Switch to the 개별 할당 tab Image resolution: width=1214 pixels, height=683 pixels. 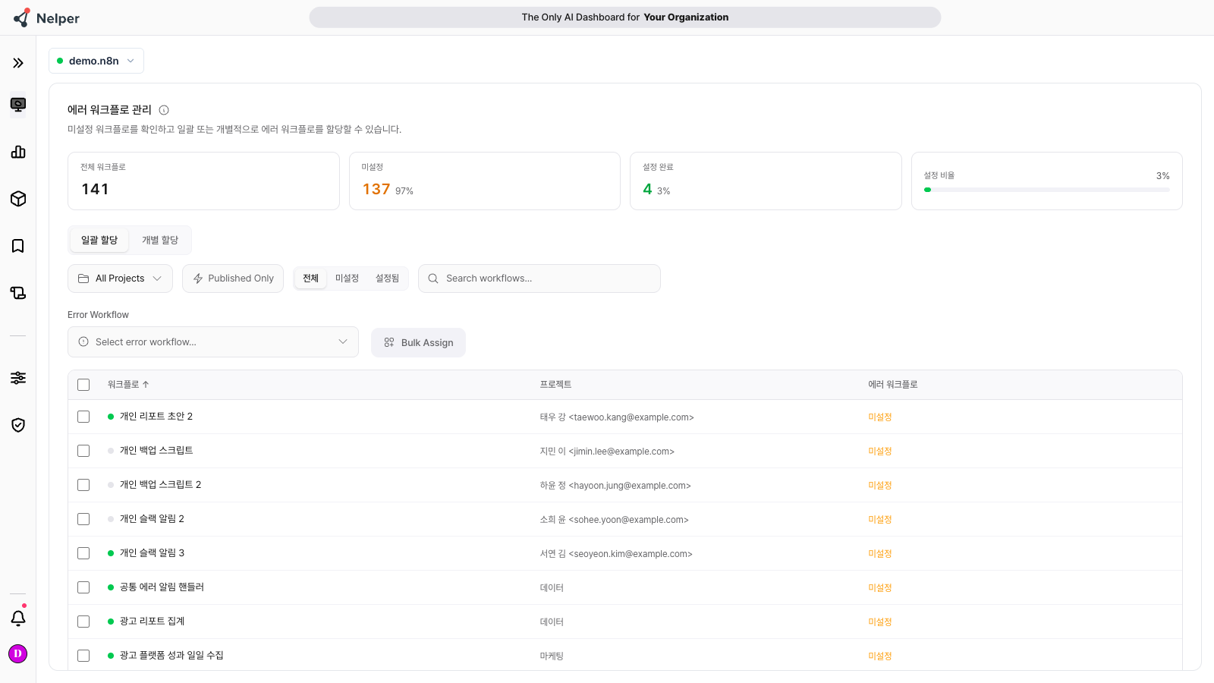(x=160, y=240)
